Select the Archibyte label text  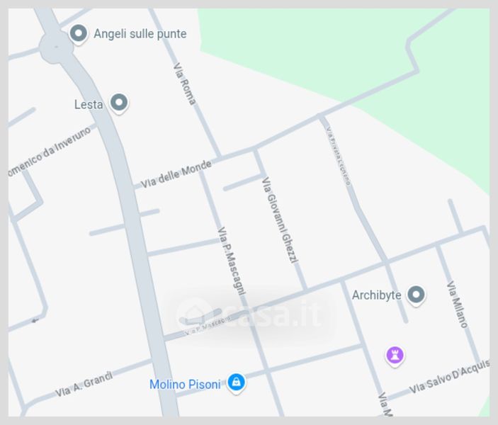pos(376,295)
